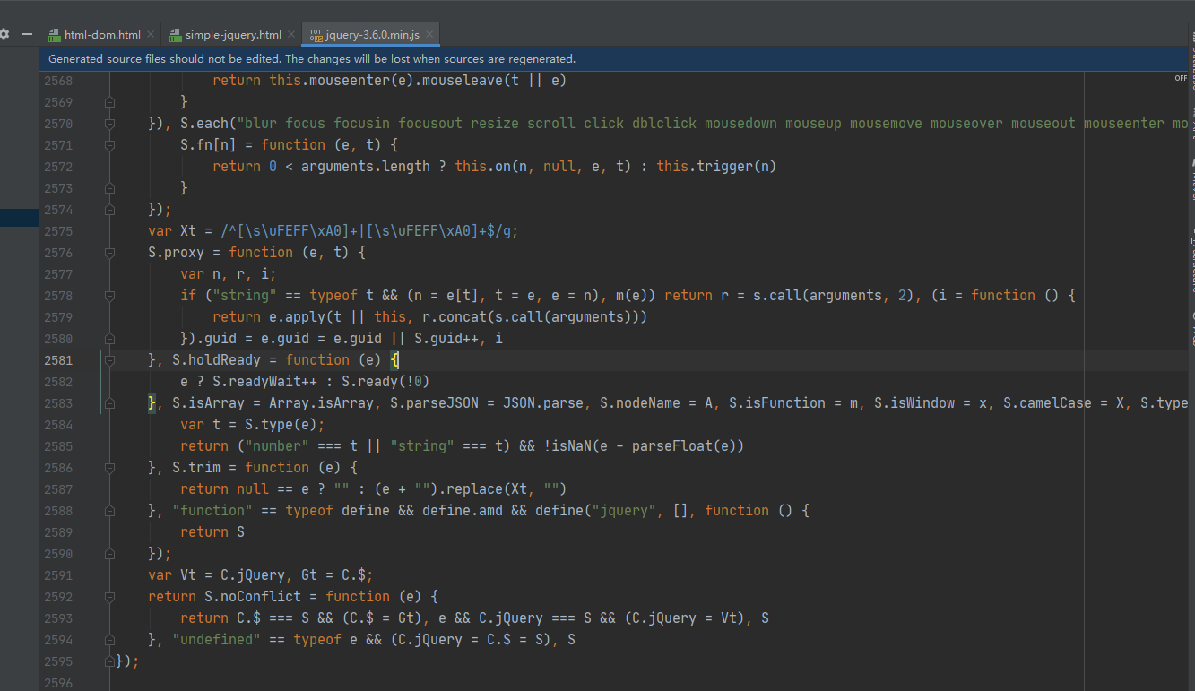
Task: Click 'replace(Xt, "")' in line 2587
Action: point(507,489)
